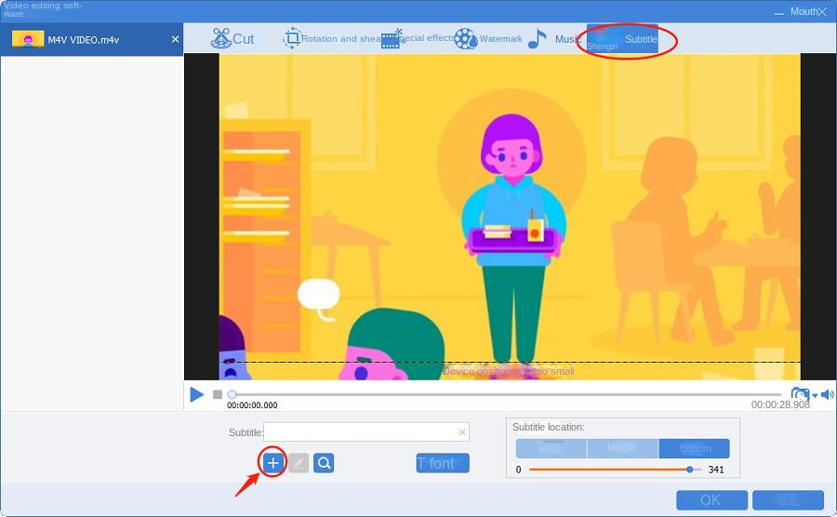The width and height of the screenshot is (837, 517).
Task: Open the Cut tool
Action: (232, 39)
